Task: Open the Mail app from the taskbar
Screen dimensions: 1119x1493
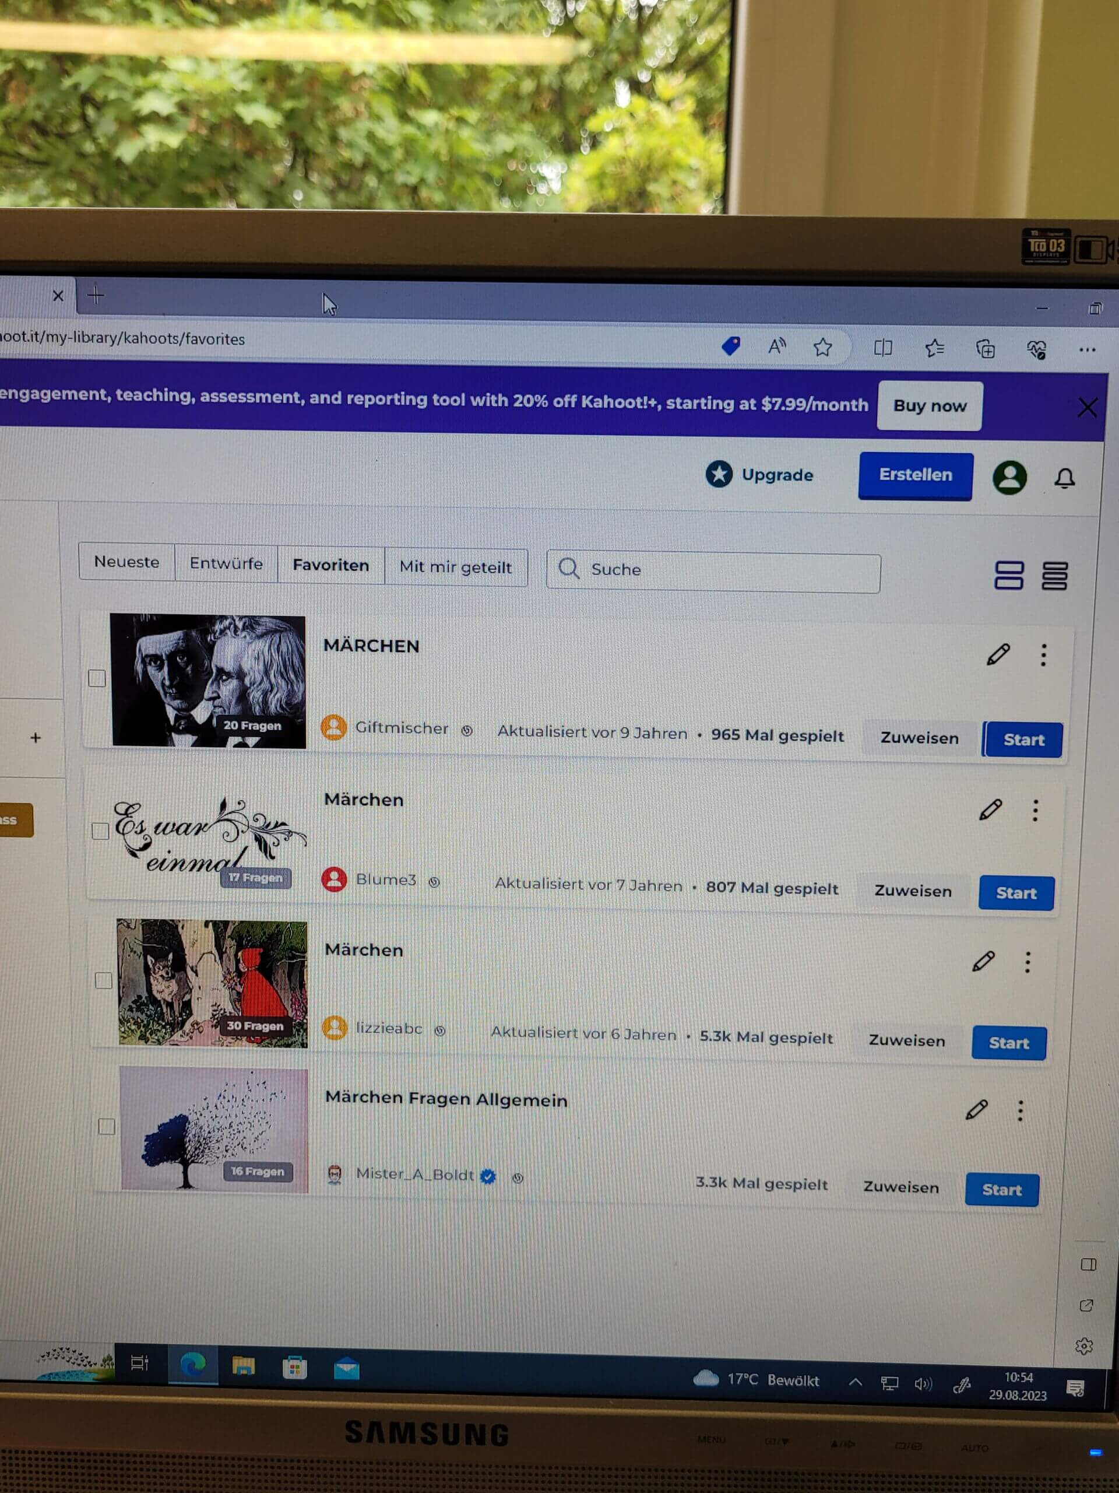Action: pos(346,1369)
